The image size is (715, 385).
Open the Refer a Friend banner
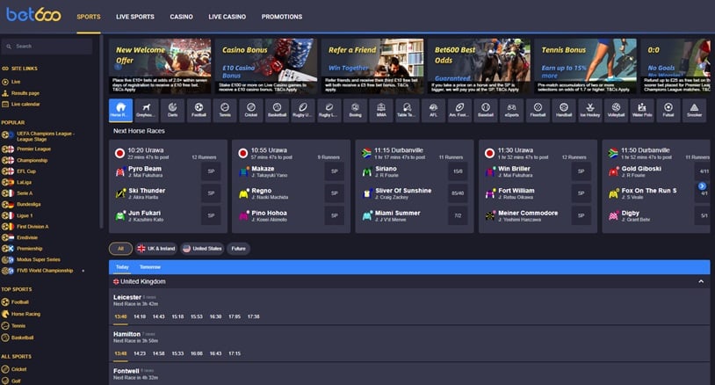[x=372, y=66]
